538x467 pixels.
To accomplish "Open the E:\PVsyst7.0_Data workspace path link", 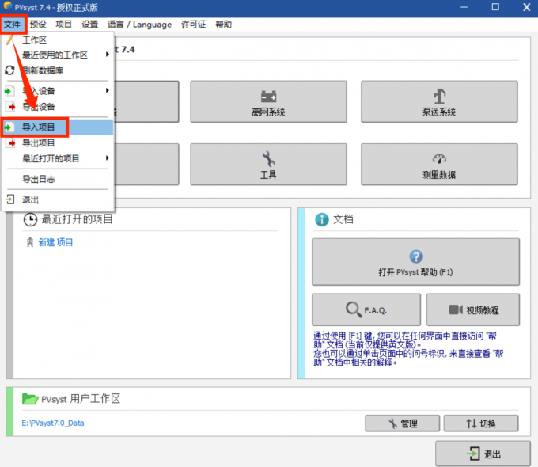I will (x=53, y=423).
